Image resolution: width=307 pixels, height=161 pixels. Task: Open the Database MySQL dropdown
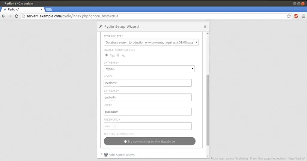(149, 69)
